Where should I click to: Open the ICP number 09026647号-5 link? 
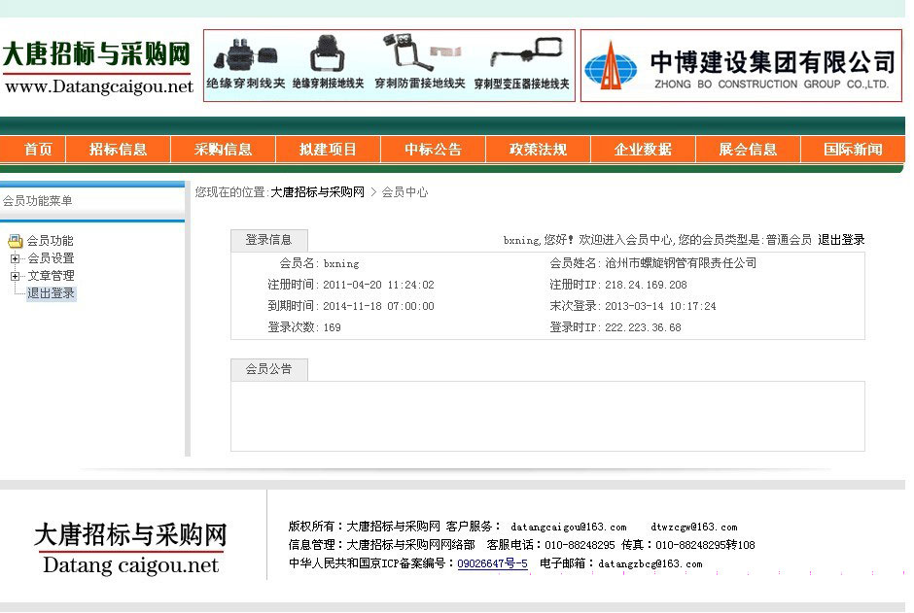492,563
